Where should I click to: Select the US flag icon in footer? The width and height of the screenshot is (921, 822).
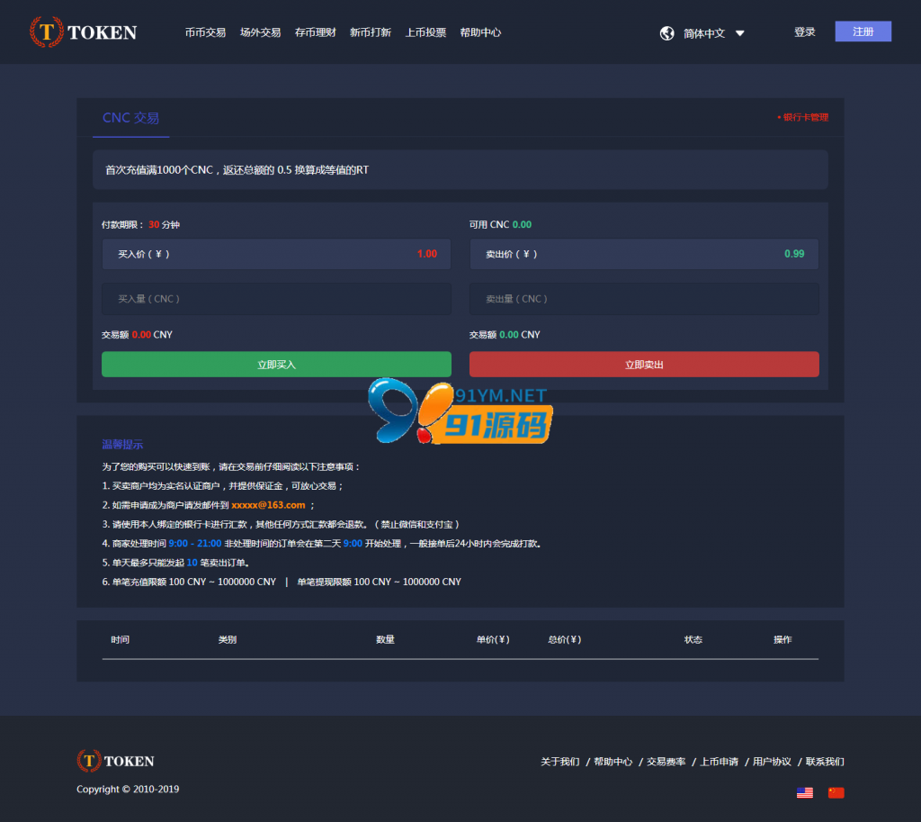(x=805, y=792)
